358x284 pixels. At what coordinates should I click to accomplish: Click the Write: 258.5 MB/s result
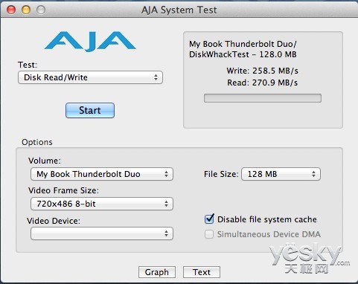pos(262,71)
